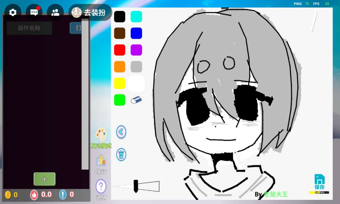The height and width of the screenshot is (204, 340).
Task: Select the black color swatch
Action: pos(120,16)
